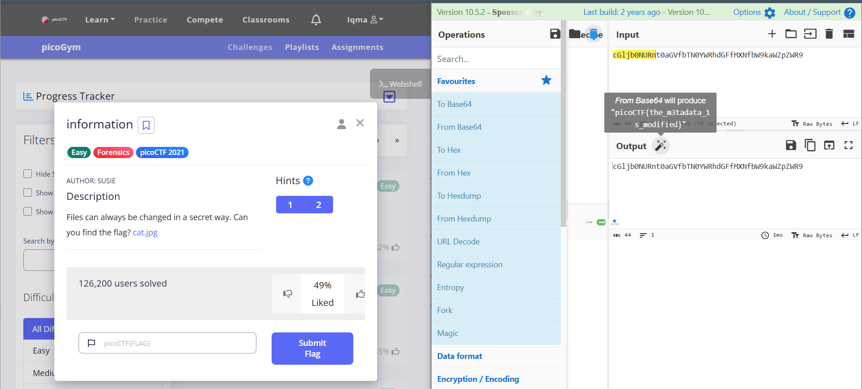Switch to the Playlists tab

click(x=302, y=47)
